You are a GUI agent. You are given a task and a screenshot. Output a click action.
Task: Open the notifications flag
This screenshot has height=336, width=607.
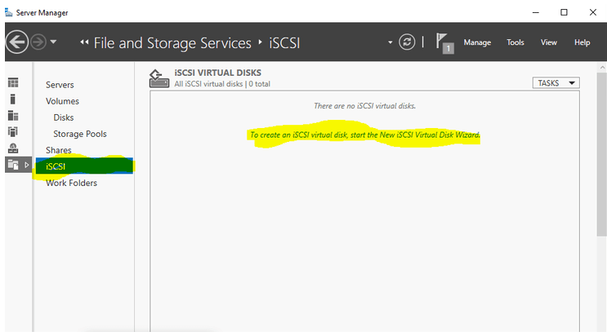444,42
